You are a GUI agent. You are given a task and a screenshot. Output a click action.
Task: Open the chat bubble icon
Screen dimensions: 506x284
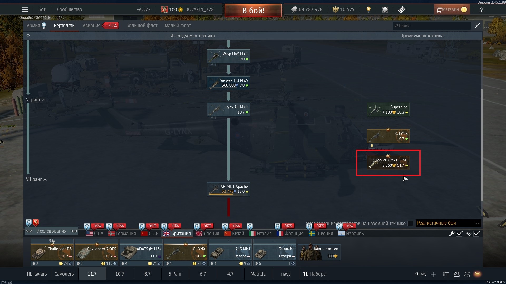coord(467,274)
